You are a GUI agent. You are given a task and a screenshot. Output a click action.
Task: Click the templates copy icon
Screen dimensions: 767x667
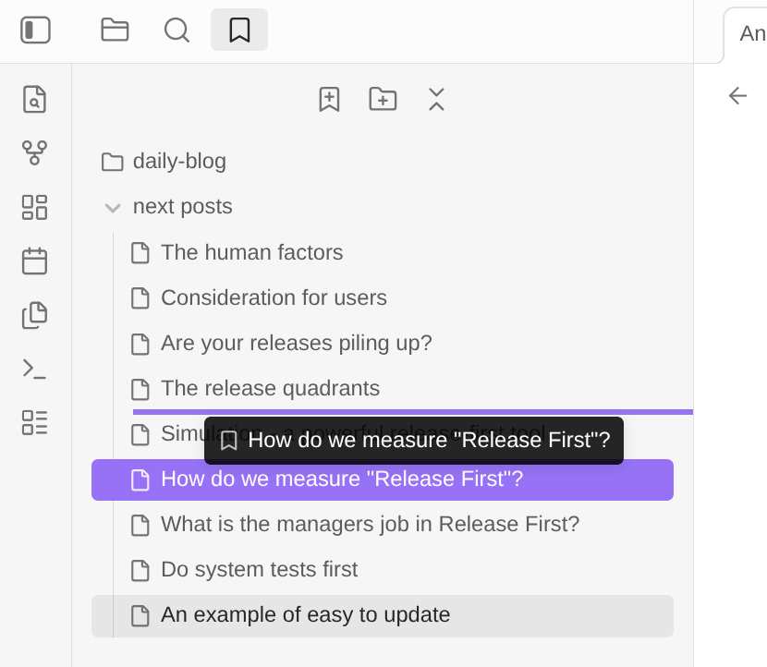pyautogui.click(x=34, y=315)
